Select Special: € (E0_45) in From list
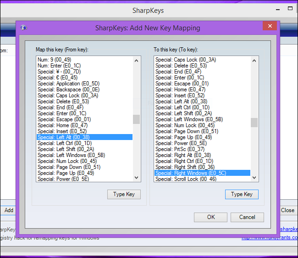 tap(84, 78)
